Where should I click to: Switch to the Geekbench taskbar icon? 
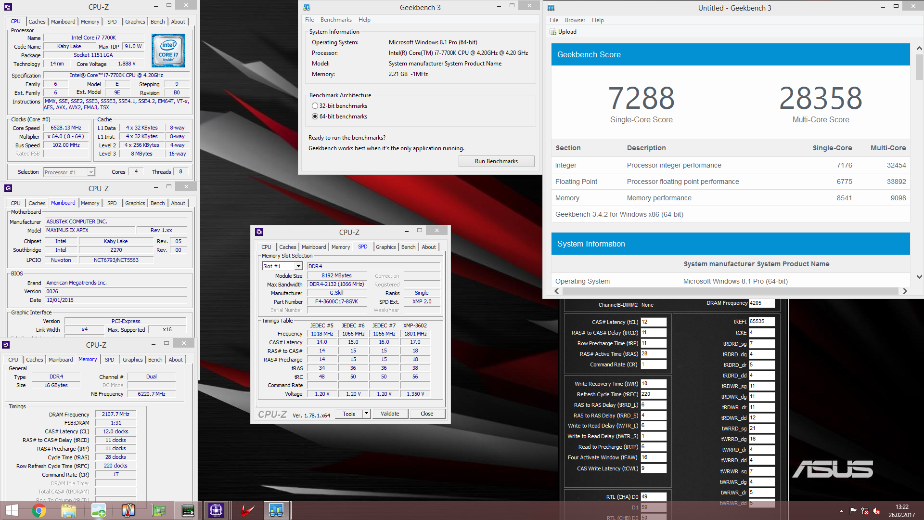pyautogui.click(x=276, y=510)
